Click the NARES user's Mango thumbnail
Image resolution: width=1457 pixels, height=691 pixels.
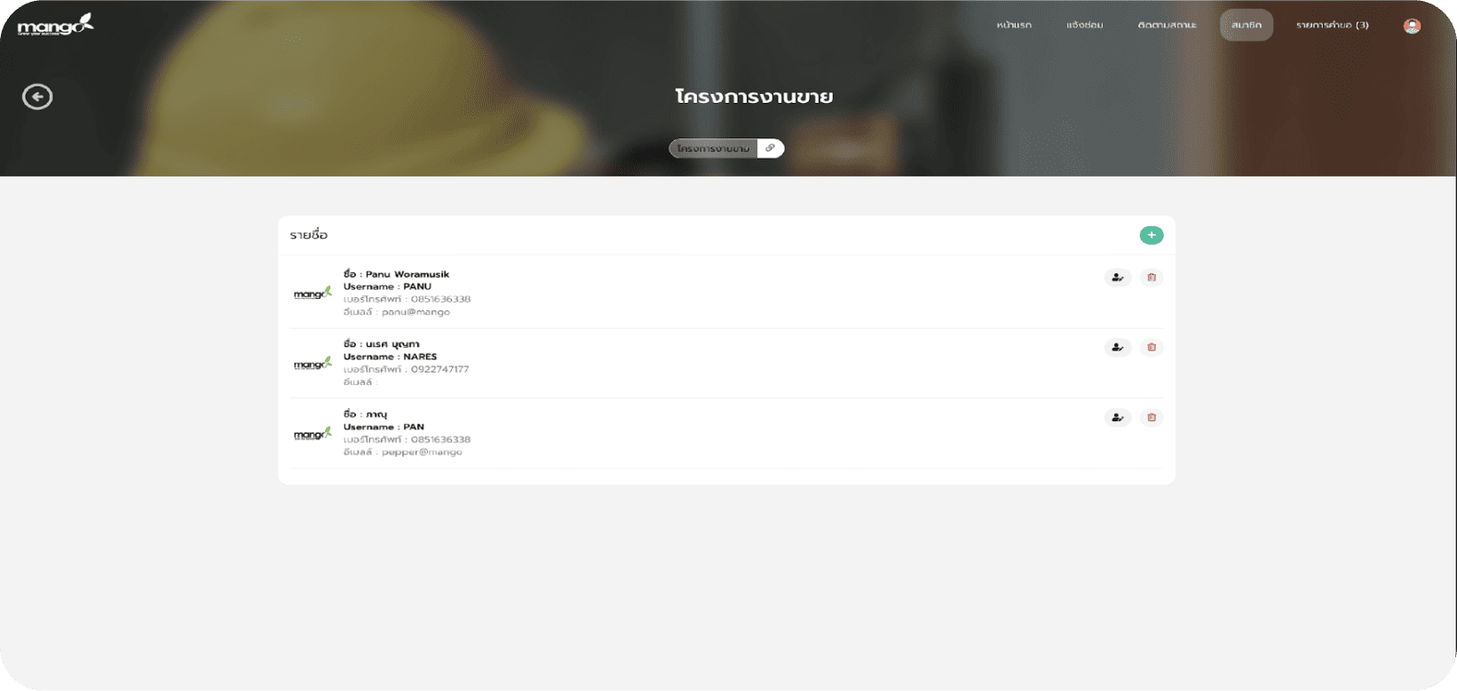(x=313, y=364)
